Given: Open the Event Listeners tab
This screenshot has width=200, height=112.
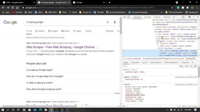Looking at the screenshot, I should pyautogui.click(x=156, y=63).
